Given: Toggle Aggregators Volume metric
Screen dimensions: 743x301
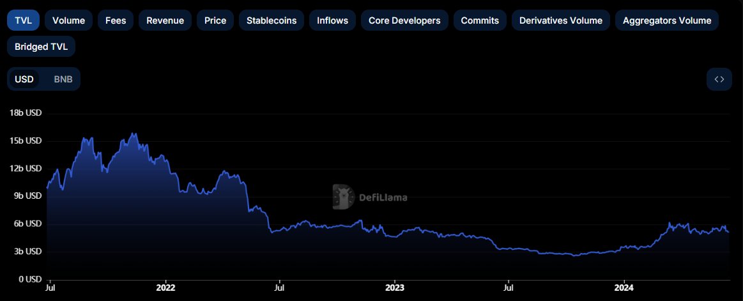Looking at the screenshot, I should tap(667, 20).
